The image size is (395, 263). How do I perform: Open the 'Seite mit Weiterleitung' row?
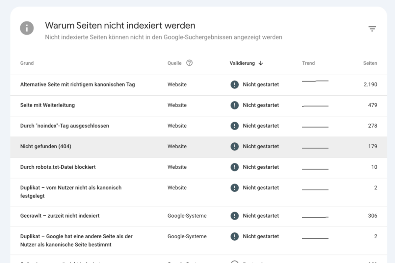point(47,105)
